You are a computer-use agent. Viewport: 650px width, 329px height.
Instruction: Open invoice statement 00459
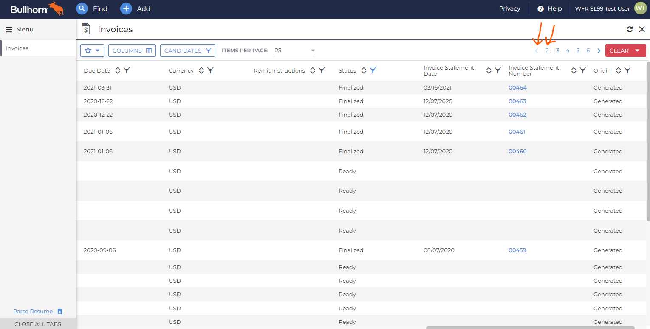point(517,250)
